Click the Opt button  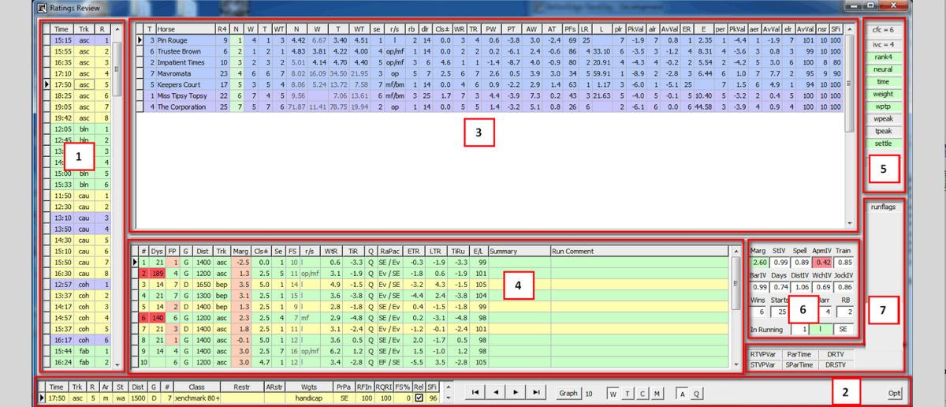coord(894,393)
